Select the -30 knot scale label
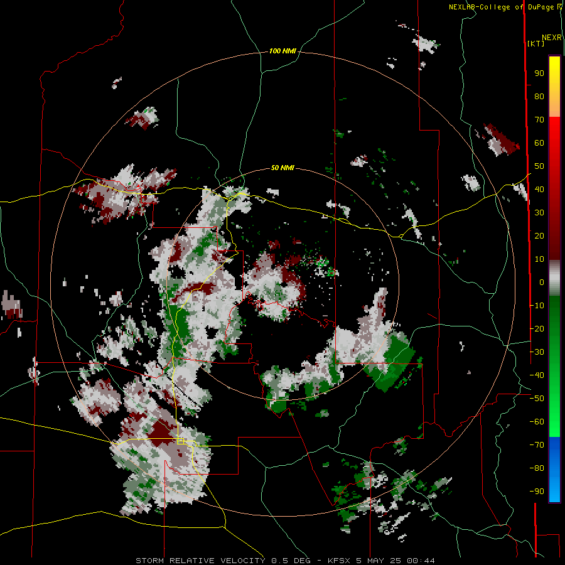Image resolution: width=565 pixels, height=565 pixels. click(x=537, y=352)
